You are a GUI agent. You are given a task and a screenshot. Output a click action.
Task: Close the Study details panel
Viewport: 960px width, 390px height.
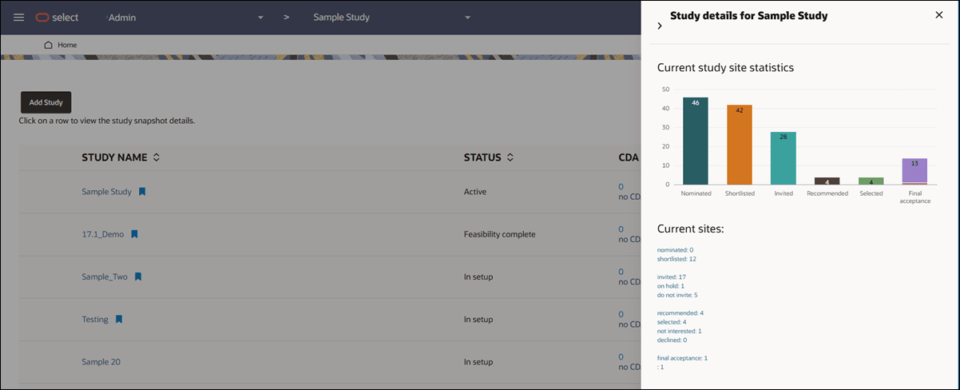point(939,15)
